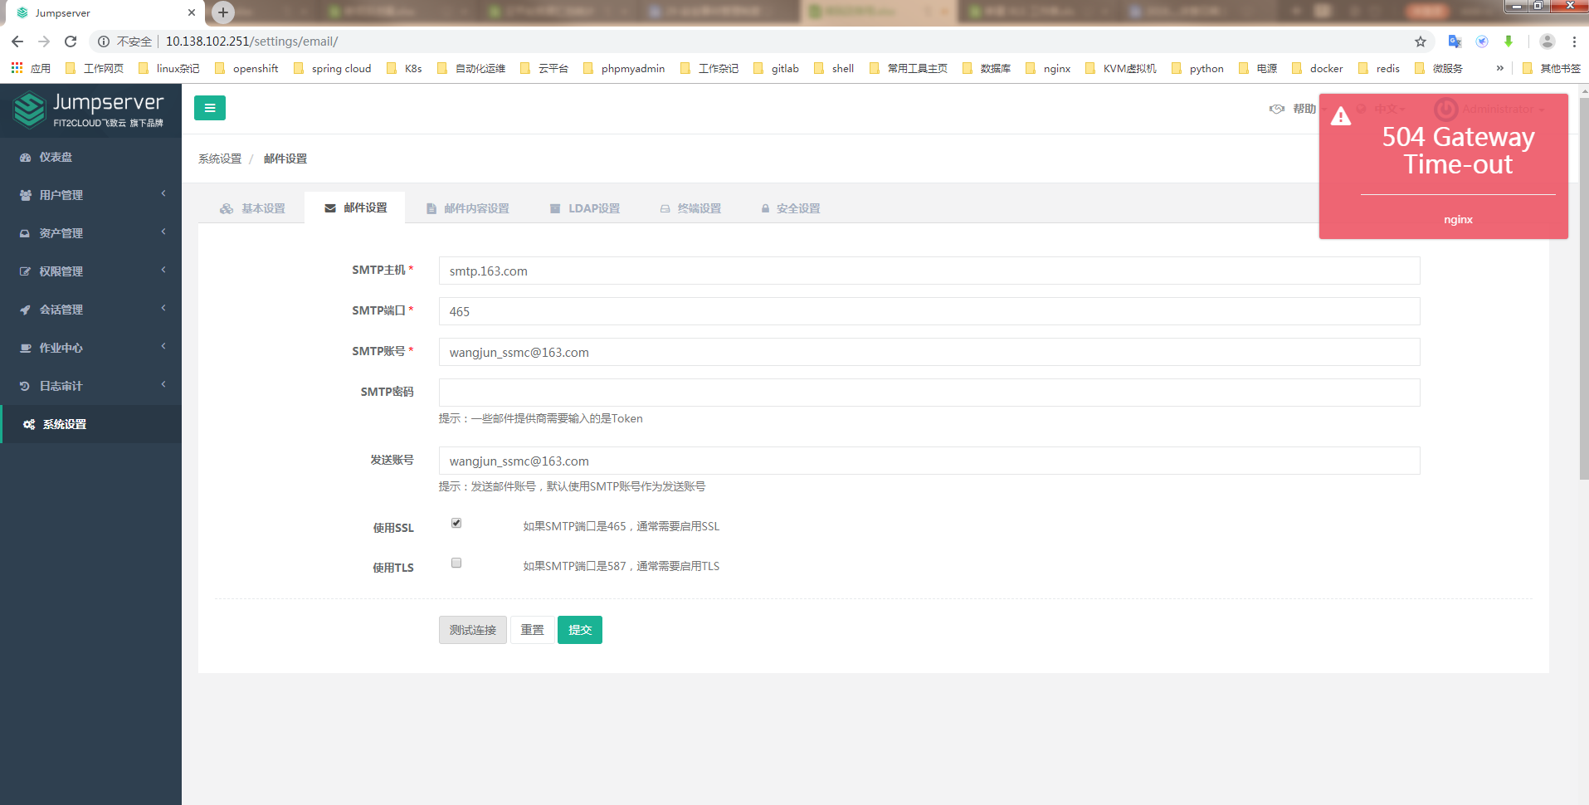The width and height of the screenshot is (1589, 805).
Task: Open the 安全设置 tab
Action: 790,208
